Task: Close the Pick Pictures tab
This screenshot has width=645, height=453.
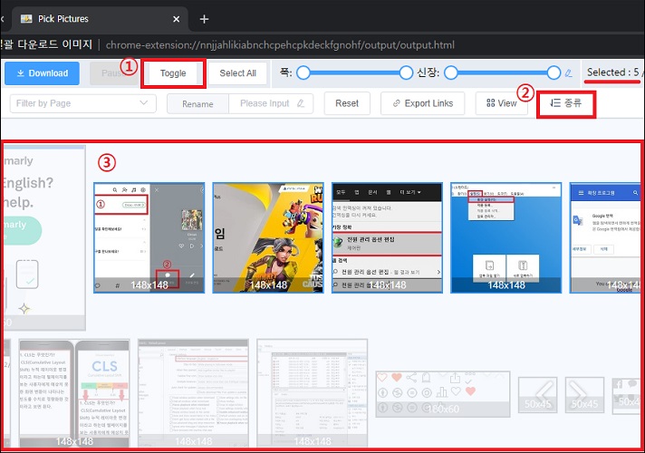Action: click(x=176, y=19)
